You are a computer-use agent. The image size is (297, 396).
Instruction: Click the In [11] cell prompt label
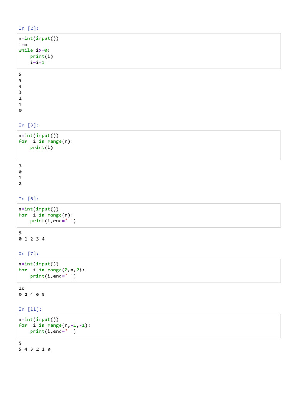[x=30, y=309]
